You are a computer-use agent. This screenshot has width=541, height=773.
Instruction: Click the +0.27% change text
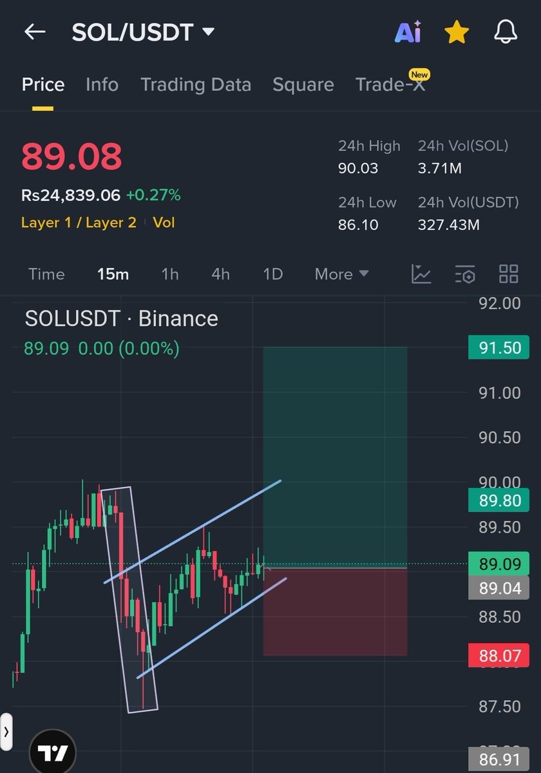[x=153, y=195]
